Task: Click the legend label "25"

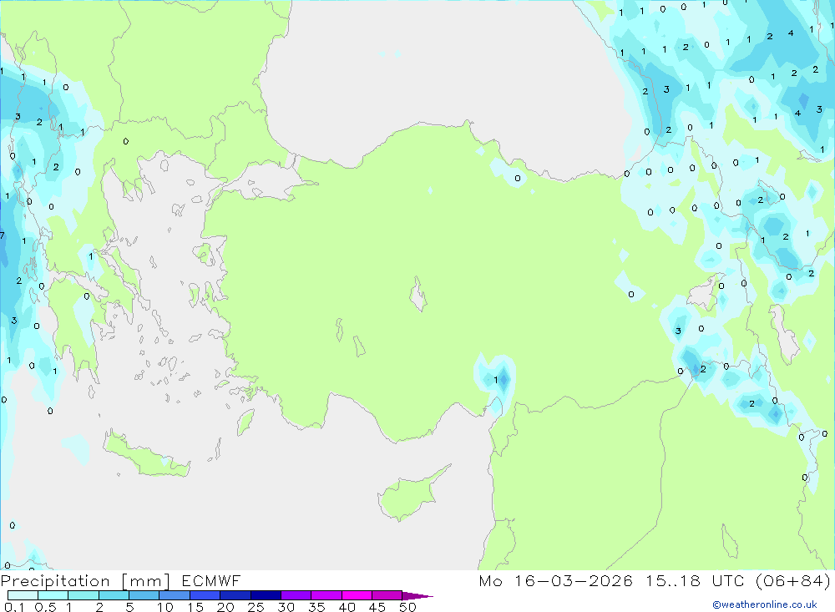Action: coord(256,607)
